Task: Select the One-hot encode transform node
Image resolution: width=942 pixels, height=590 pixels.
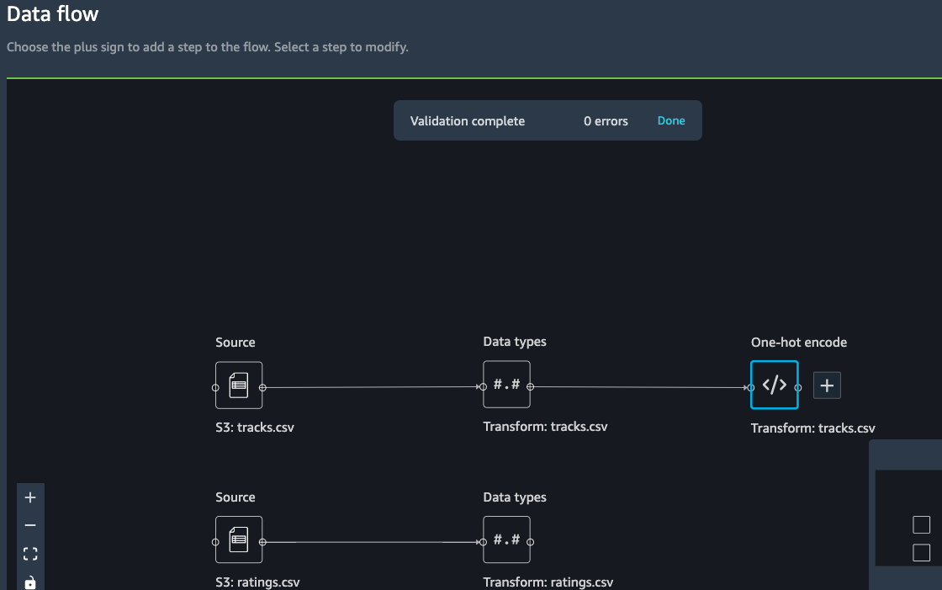Action: coord(775,385)
